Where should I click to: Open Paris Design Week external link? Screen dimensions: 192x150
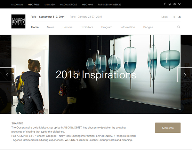tap(109, 5)
